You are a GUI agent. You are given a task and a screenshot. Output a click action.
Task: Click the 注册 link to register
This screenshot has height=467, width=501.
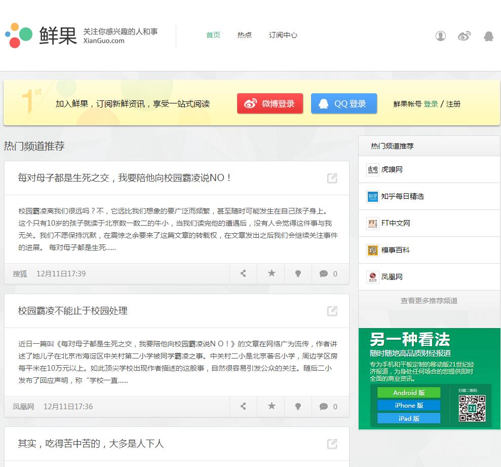click(453, 104)
